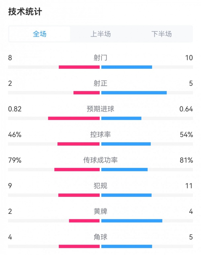The height and width of the screenshot is (255, 201).
Task: Click the pink bar under 预期进球
Action: [x=74, y=118]
